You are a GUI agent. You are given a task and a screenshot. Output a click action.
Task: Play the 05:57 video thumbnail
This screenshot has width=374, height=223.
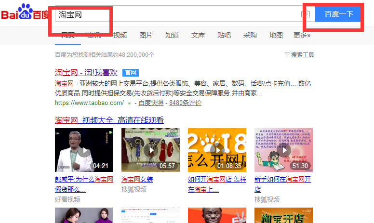150,150
